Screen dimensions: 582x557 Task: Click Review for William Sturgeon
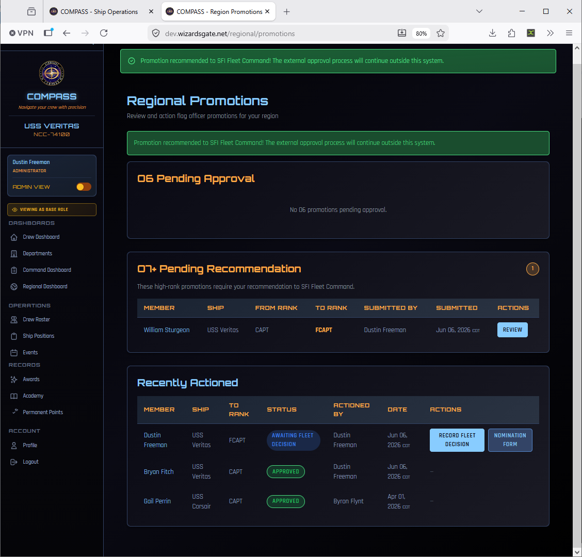512,330
